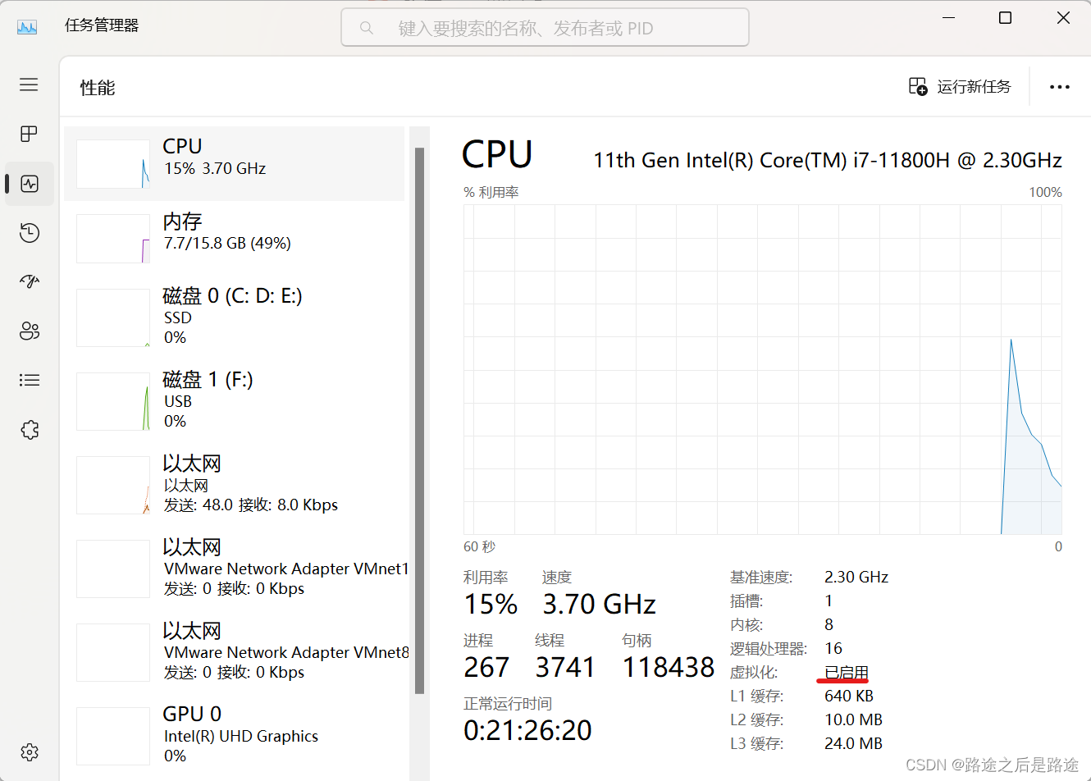Click the performance list vertical scrollbar
This screenshot has width=1091, height=781.
(x=419, y=421)
